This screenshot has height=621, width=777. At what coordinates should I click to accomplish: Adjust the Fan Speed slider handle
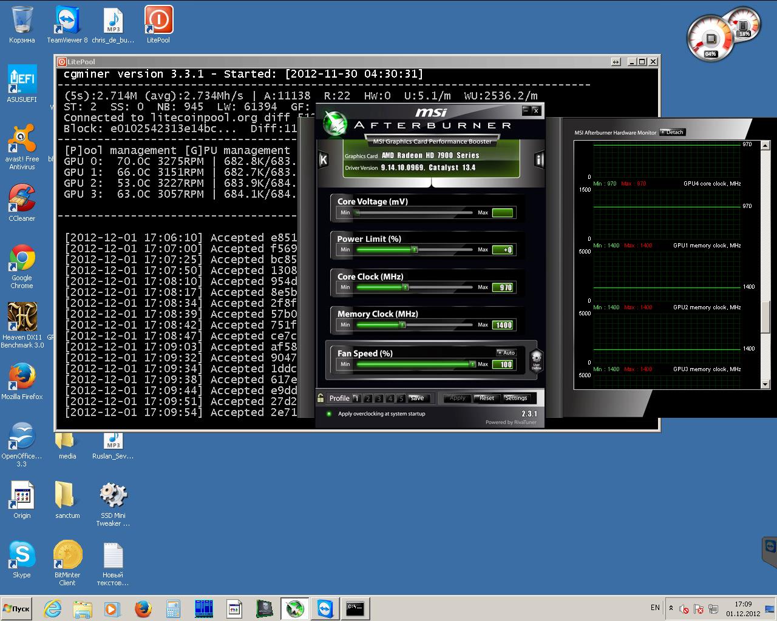(x=472, y=364)
